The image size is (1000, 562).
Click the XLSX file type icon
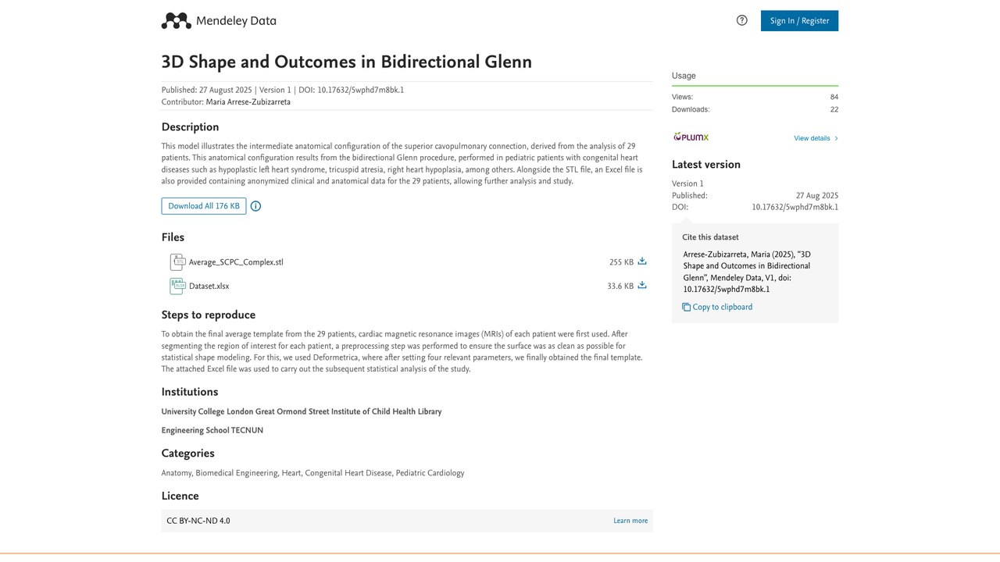[x=177, y=286]
